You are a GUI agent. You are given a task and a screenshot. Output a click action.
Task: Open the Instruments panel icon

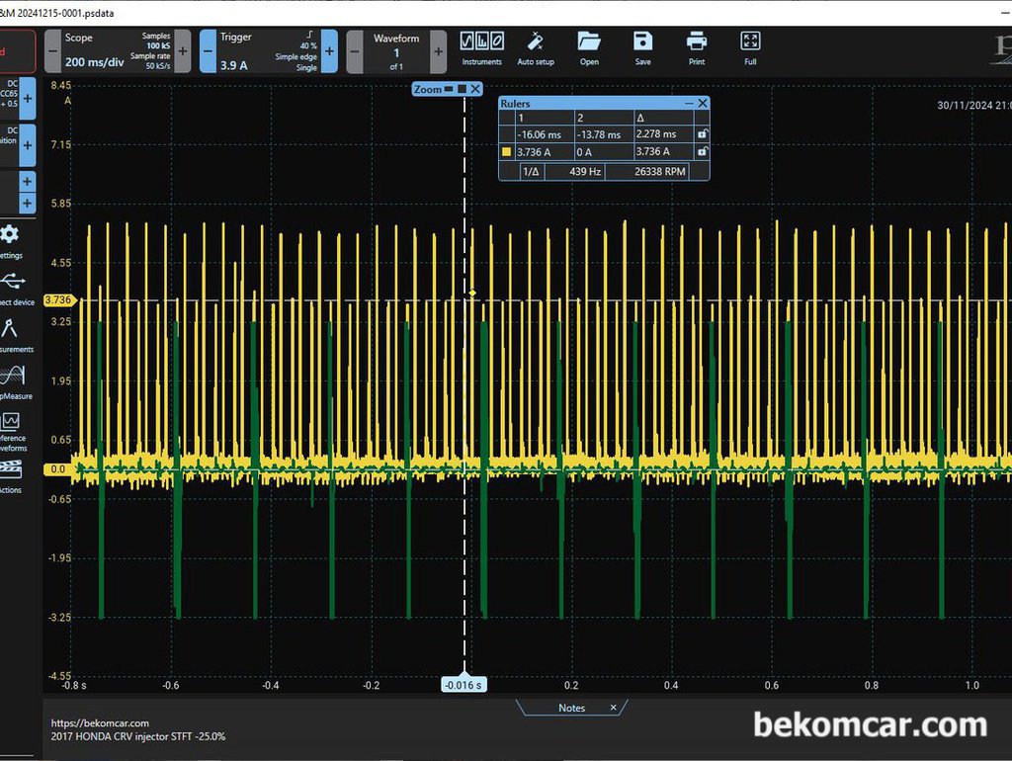coord(481,42)
